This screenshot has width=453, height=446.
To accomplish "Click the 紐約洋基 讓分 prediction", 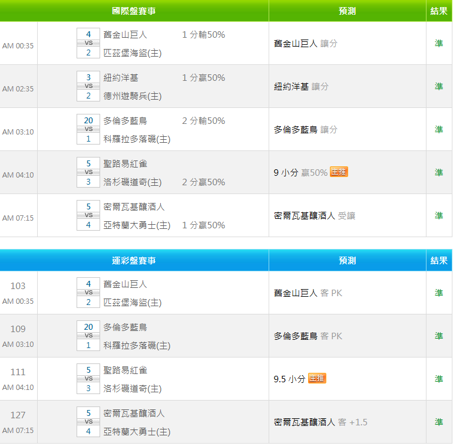I will click(301, 87).
